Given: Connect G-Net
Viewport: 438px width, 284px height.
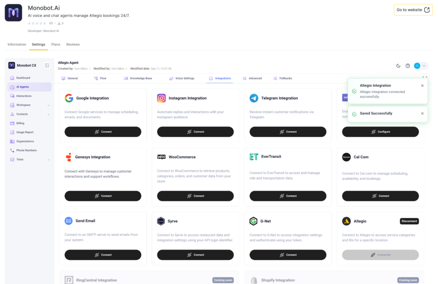Looking at the screenshot, I should (x=288, y=255).
